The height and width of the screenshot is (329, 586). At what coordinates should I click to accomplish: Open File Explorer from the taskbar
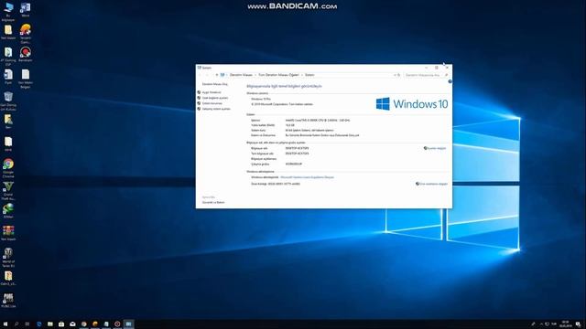[x=50, y=324]
